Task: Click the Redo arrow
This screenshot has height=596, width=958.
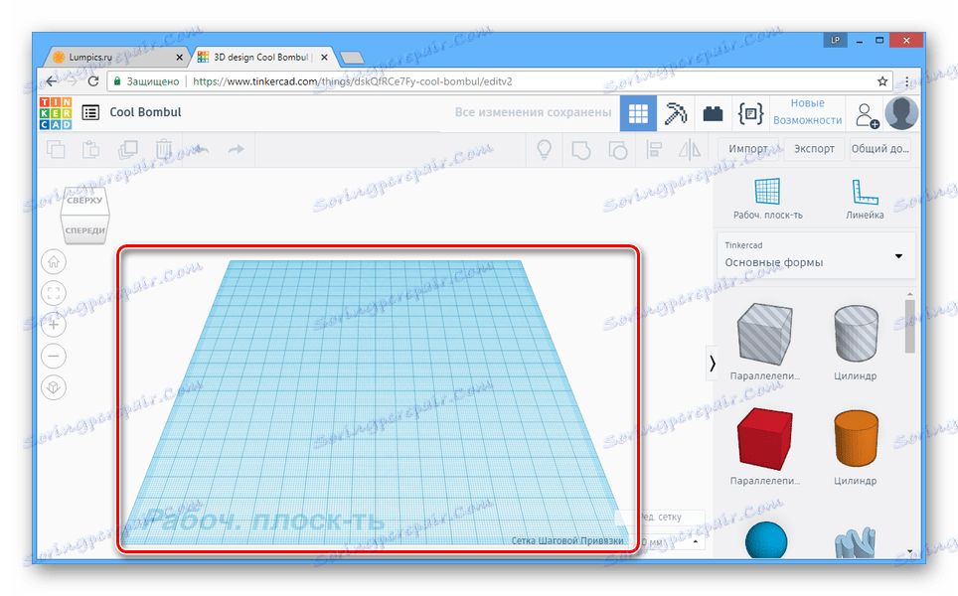Action: pos(236,149)
